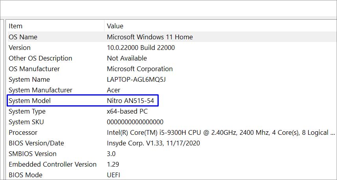337x180 pixels.
Task: Select the BIOS Version/Date row
Action: [x=172, y=143]
